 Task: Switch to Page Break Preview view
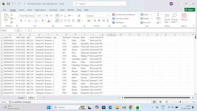[x=167, y=102]
